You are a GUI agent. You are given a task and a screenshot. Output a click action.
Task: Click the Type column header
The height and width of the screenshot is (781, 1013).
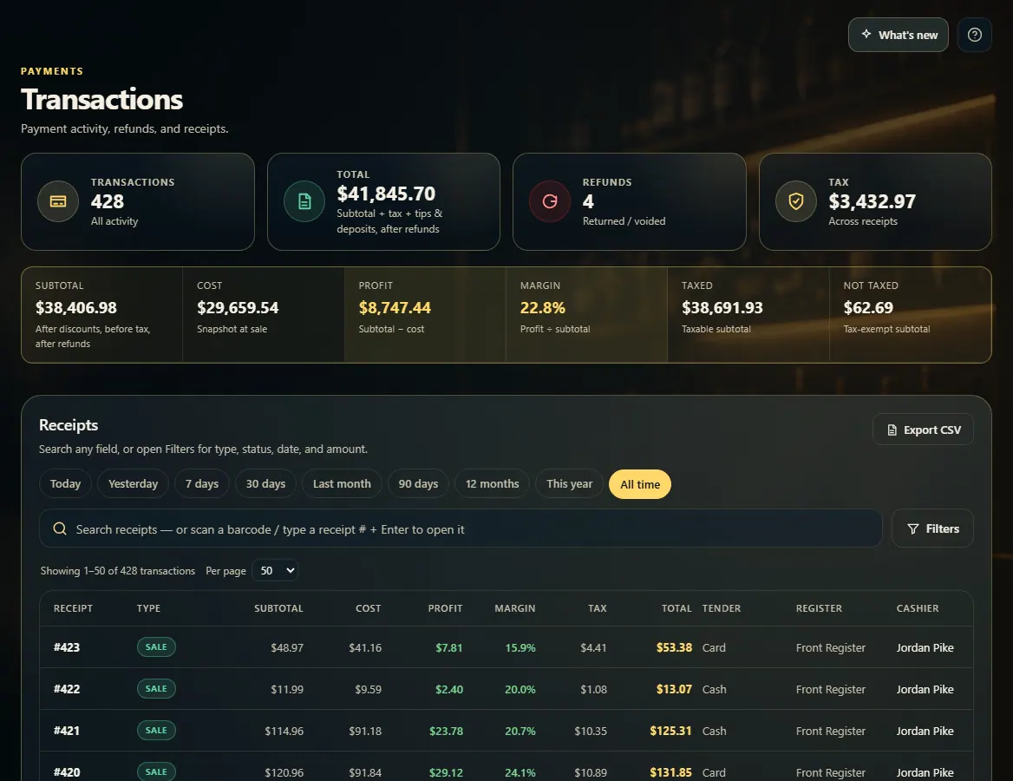pos(148,608)
